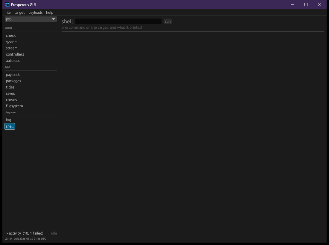Go to the system page

(12, 42)
